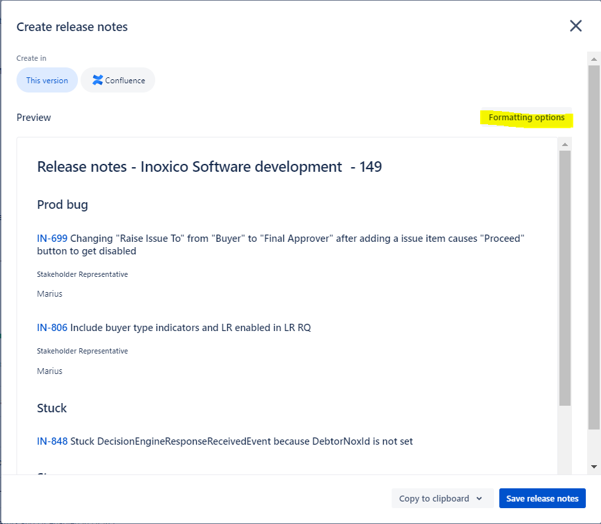
Task: Click Stakeholder Representative label under IN-699
Action: point(83,274)
